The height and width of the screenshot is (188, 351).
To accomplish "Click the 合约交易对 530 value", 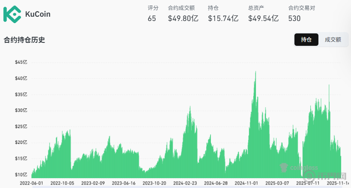I will pos(295,18).
